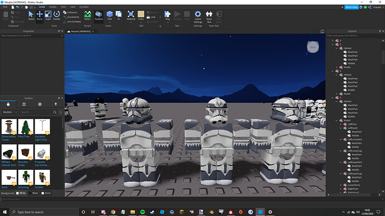Click the New file icon

point(13,7)
